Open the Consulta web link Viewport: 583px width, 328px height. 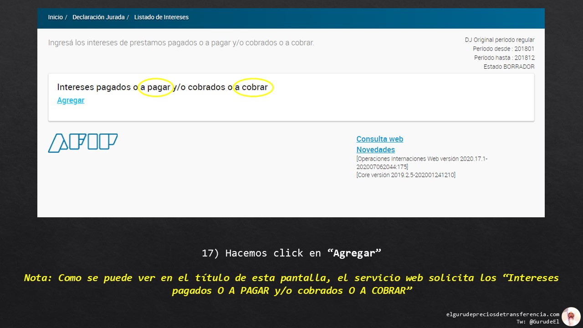click(379, 139)
